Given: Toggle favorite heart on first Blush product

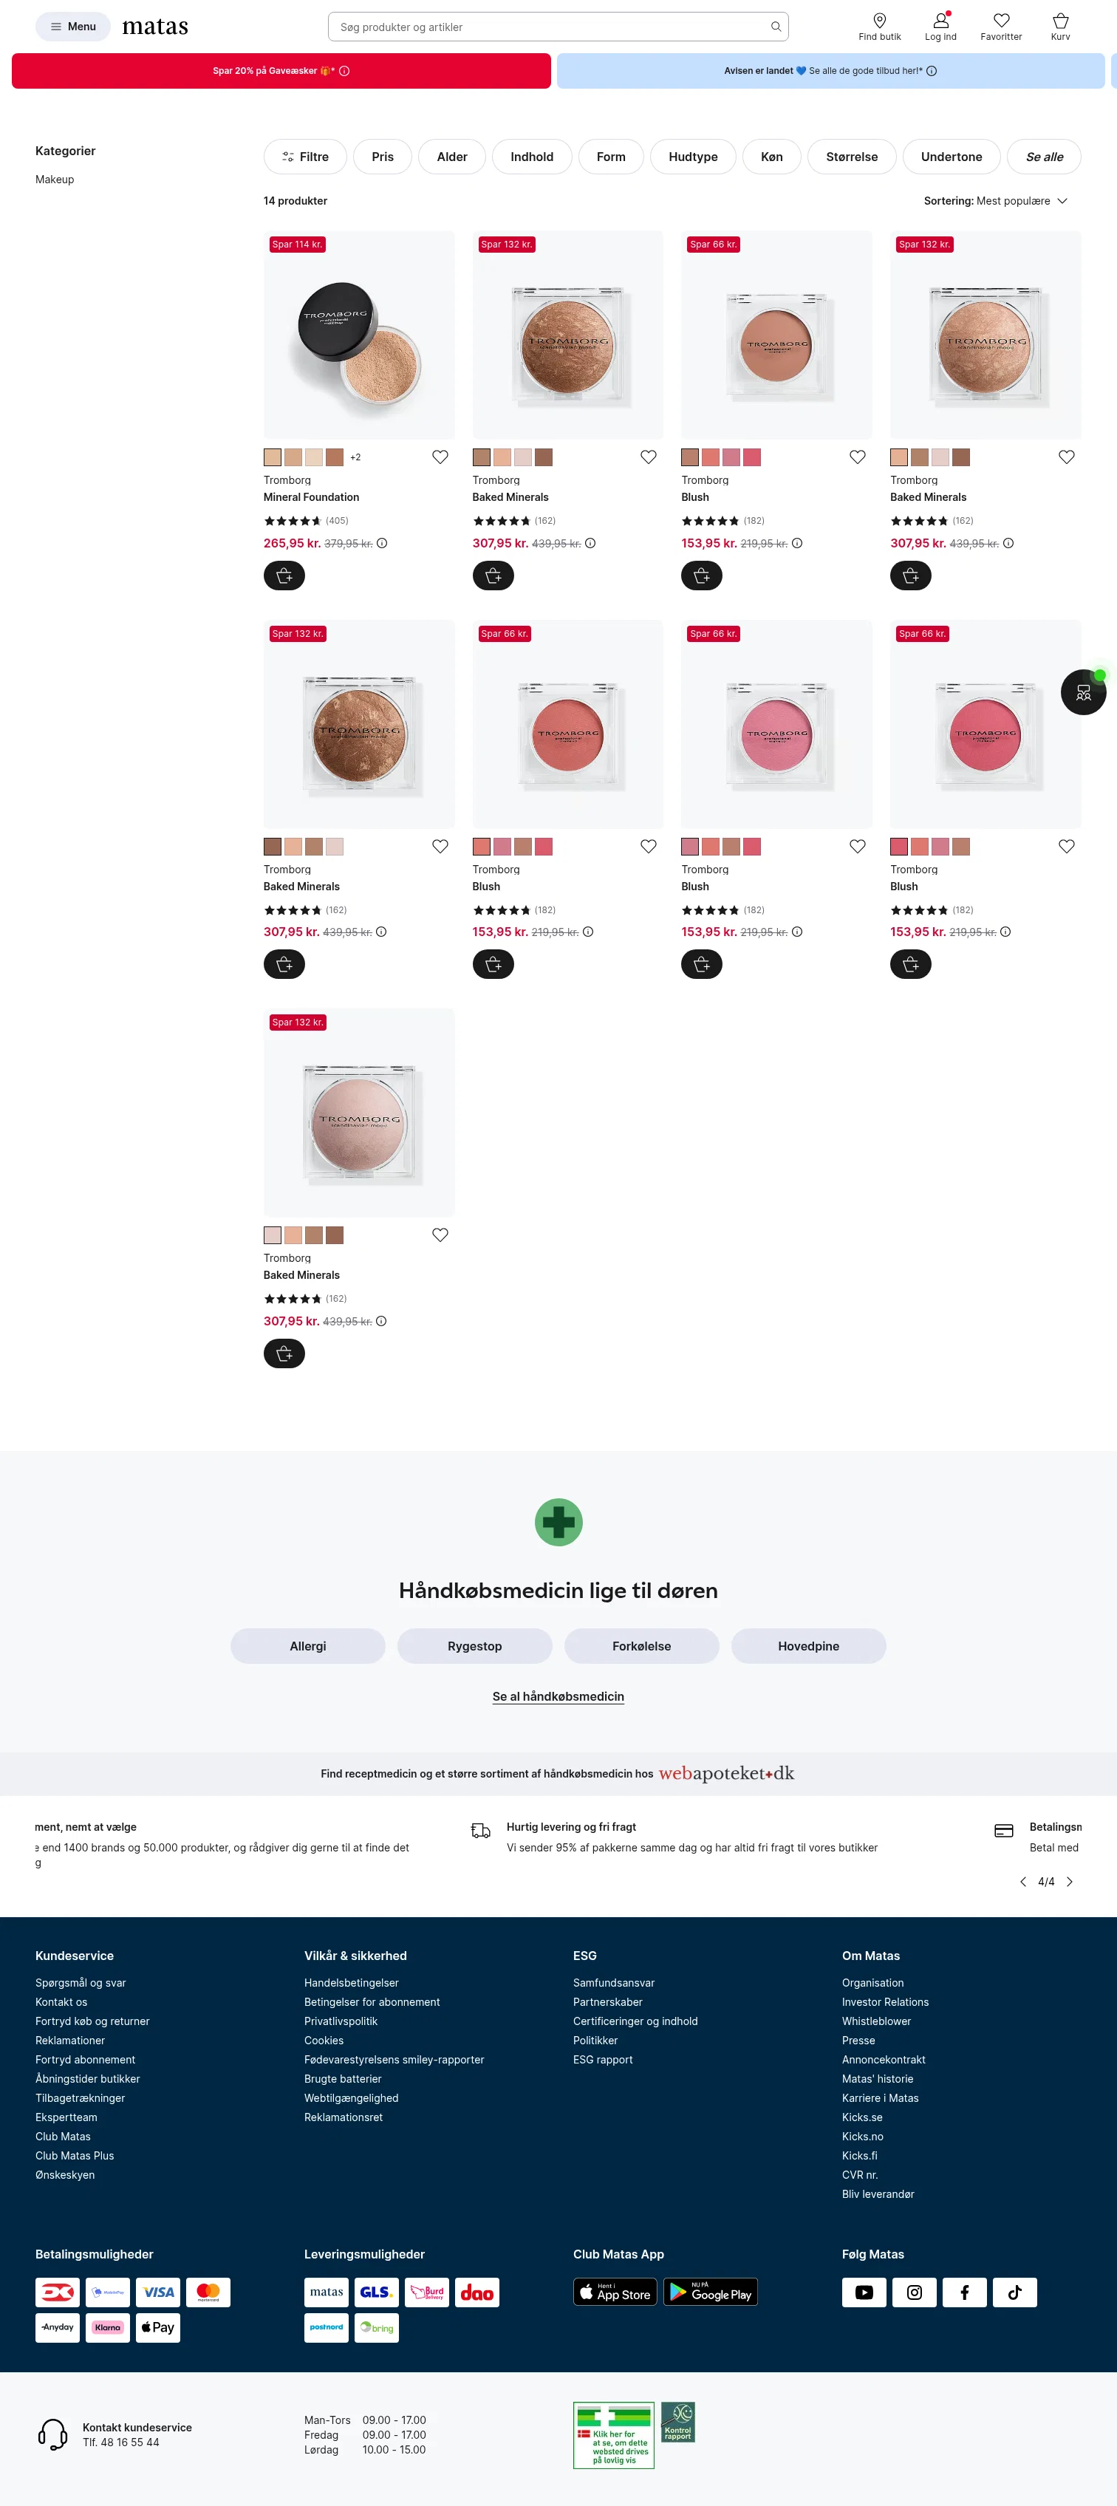Looking at the screenshot, I should pyautogui.click(x=857, y=457).
